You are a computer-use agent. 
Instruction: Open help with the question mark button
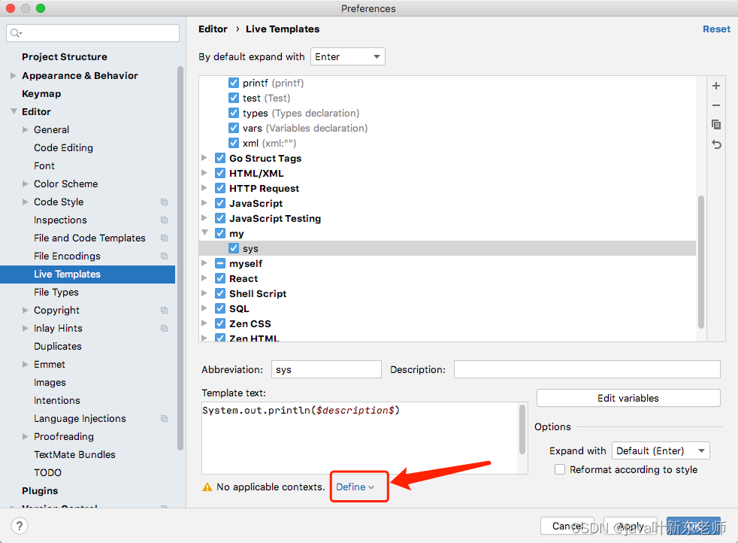(20, 526)
